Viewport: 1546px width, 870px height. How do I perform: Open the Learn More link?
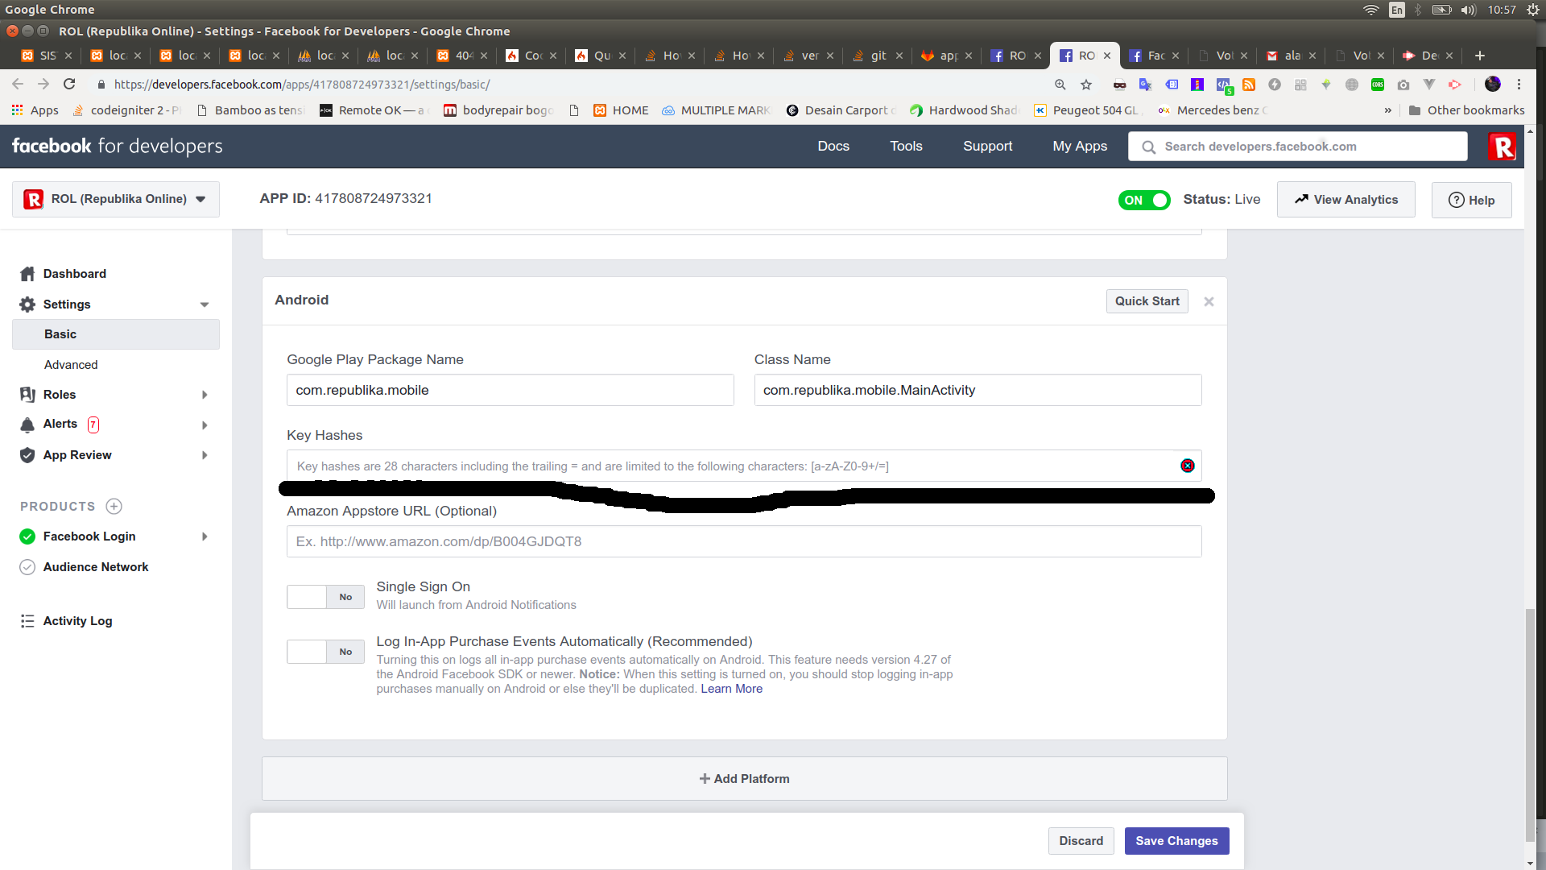click(x=731, y=689)
